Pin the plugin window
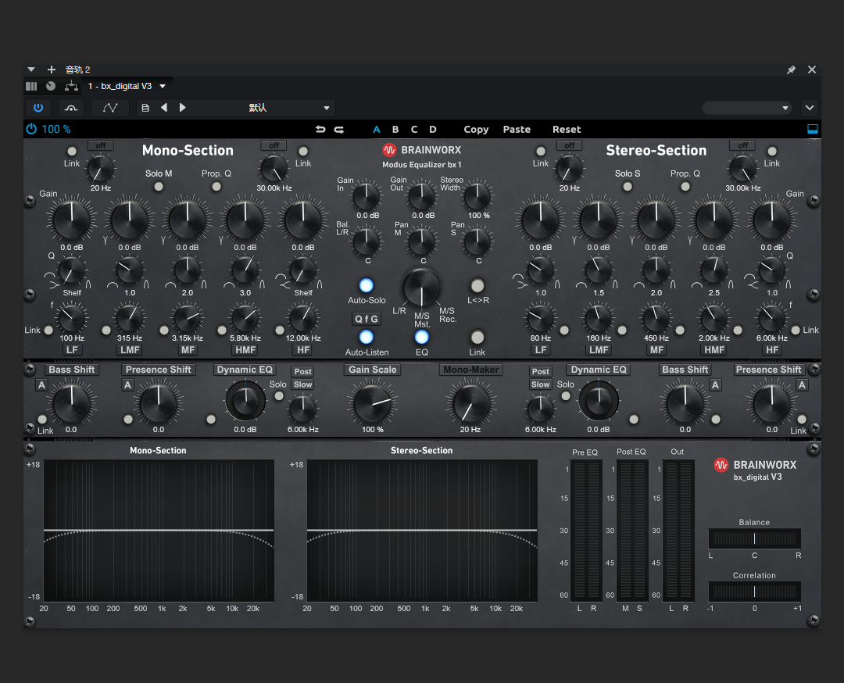Image resolution: width=844 pixels, height=683 pixels. click(791, 70)
